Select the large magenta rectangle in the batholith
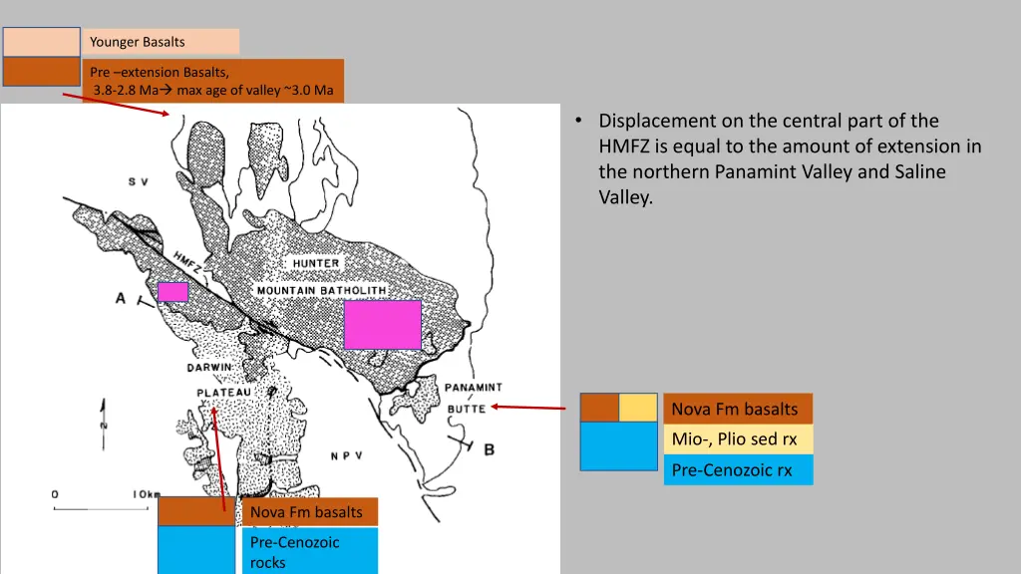 tap(382, 325)
